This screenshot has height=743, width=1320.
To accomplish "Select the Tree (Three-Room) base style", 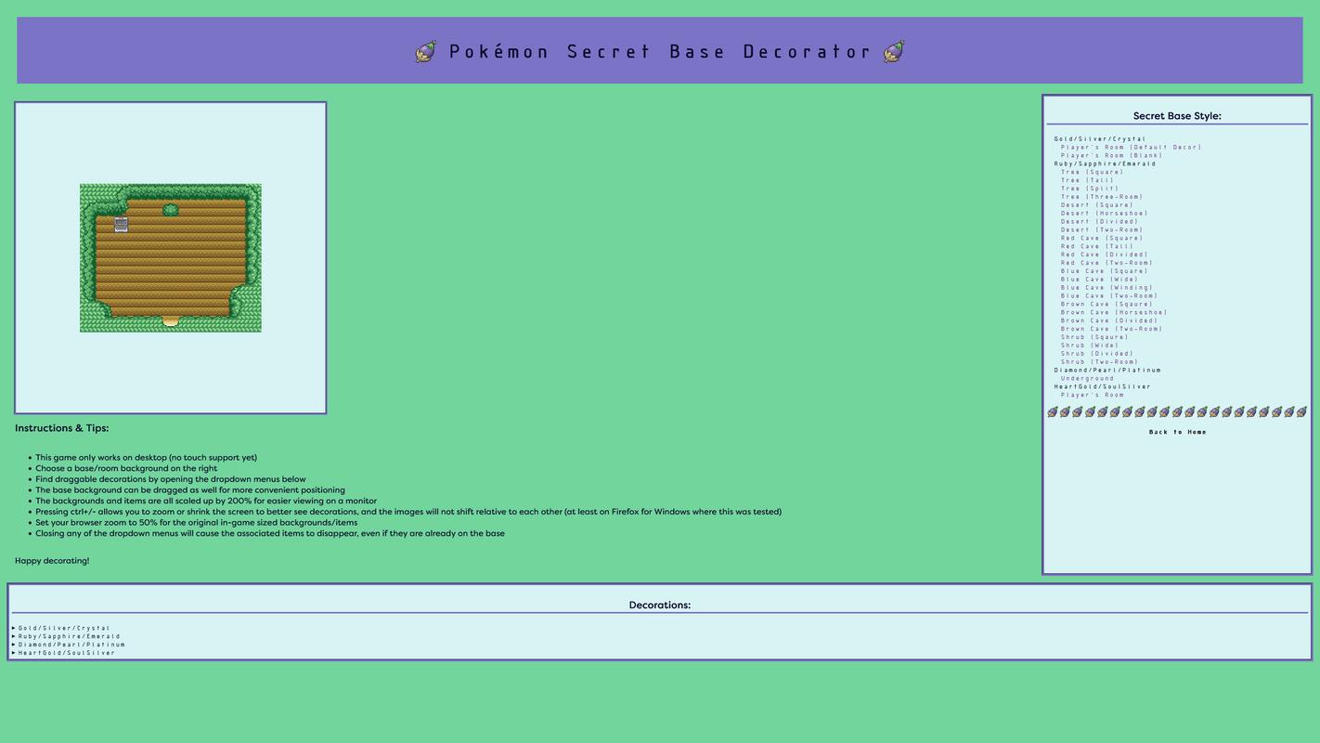I will [1102, 197].
